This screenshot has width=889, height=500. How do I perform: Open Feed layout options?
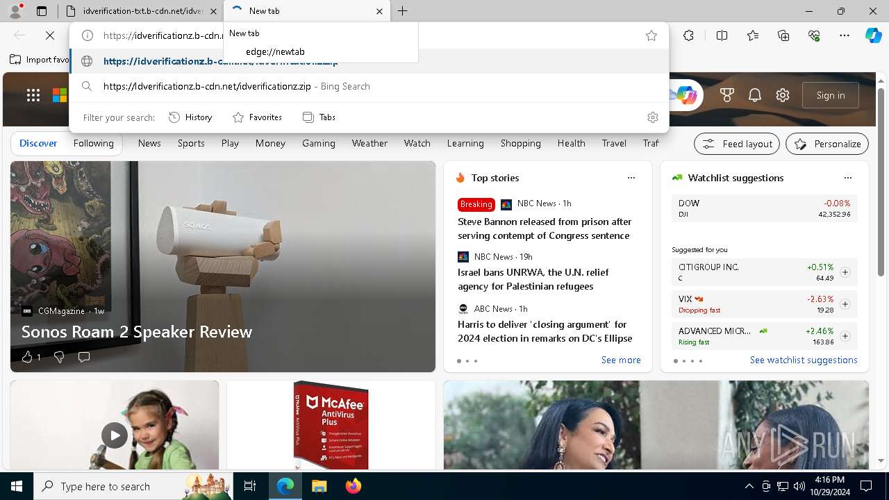click(x=737, y=144)
